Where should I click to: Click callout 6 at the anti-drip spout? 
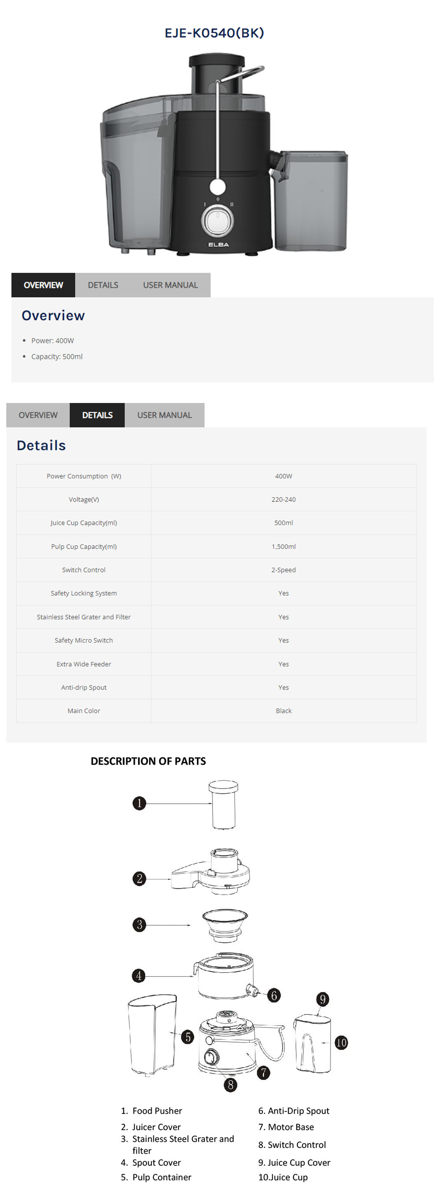(x=274, y=995)
